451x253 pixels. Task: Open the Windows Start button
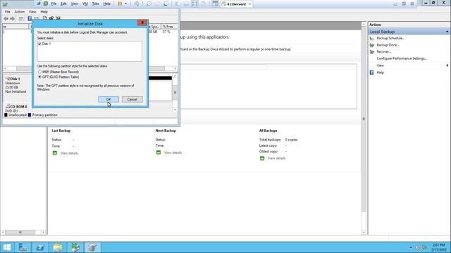(6, 247)
